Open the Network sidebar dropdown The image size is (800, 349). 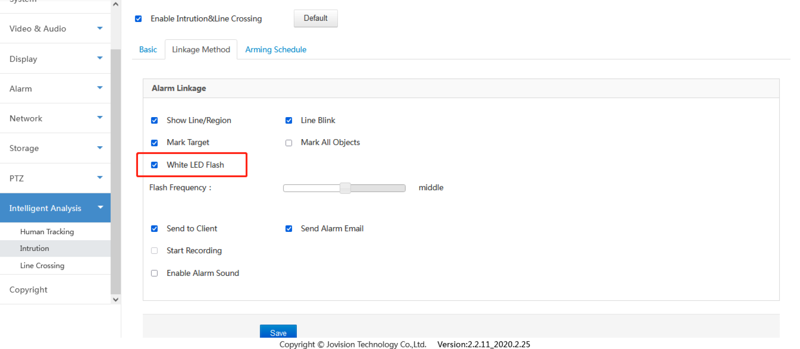coord(100,118)
